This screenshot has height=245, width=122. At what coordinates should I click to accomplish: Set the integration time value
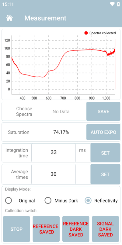pyautogui.click(x=105, y=153)
